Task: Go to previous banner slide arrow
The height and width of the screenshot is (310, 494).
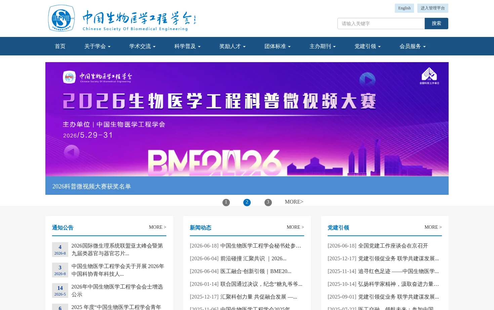Action: pyautogui.click(x=72, y=153)
